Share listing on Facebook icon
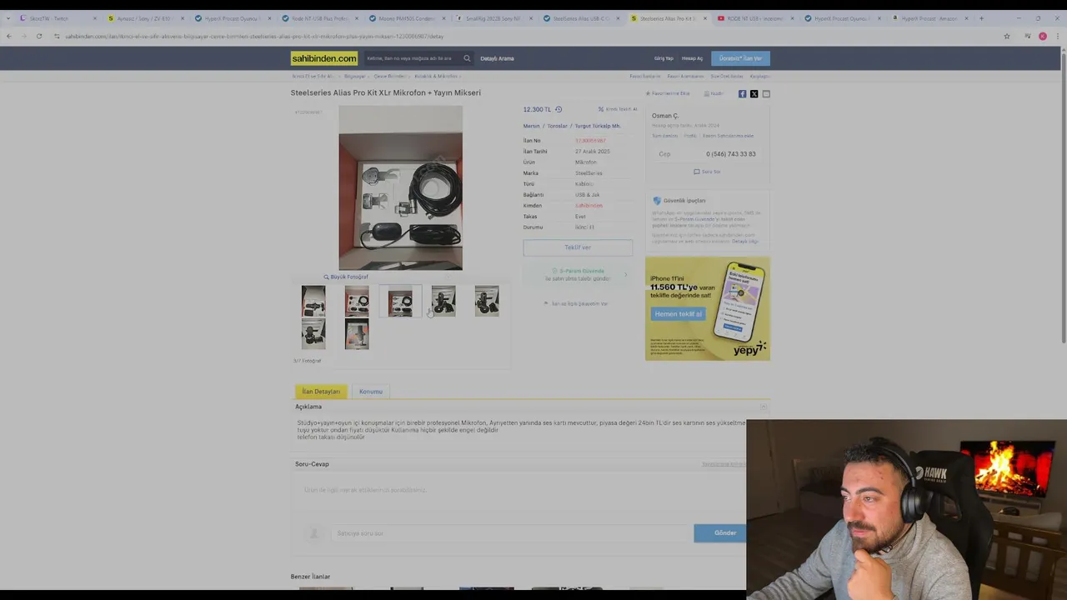The image size is (1067, 600). [742, 94]
